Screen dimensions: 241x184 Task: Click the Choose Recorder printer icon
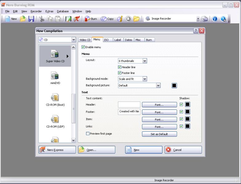tap(205, 19)
